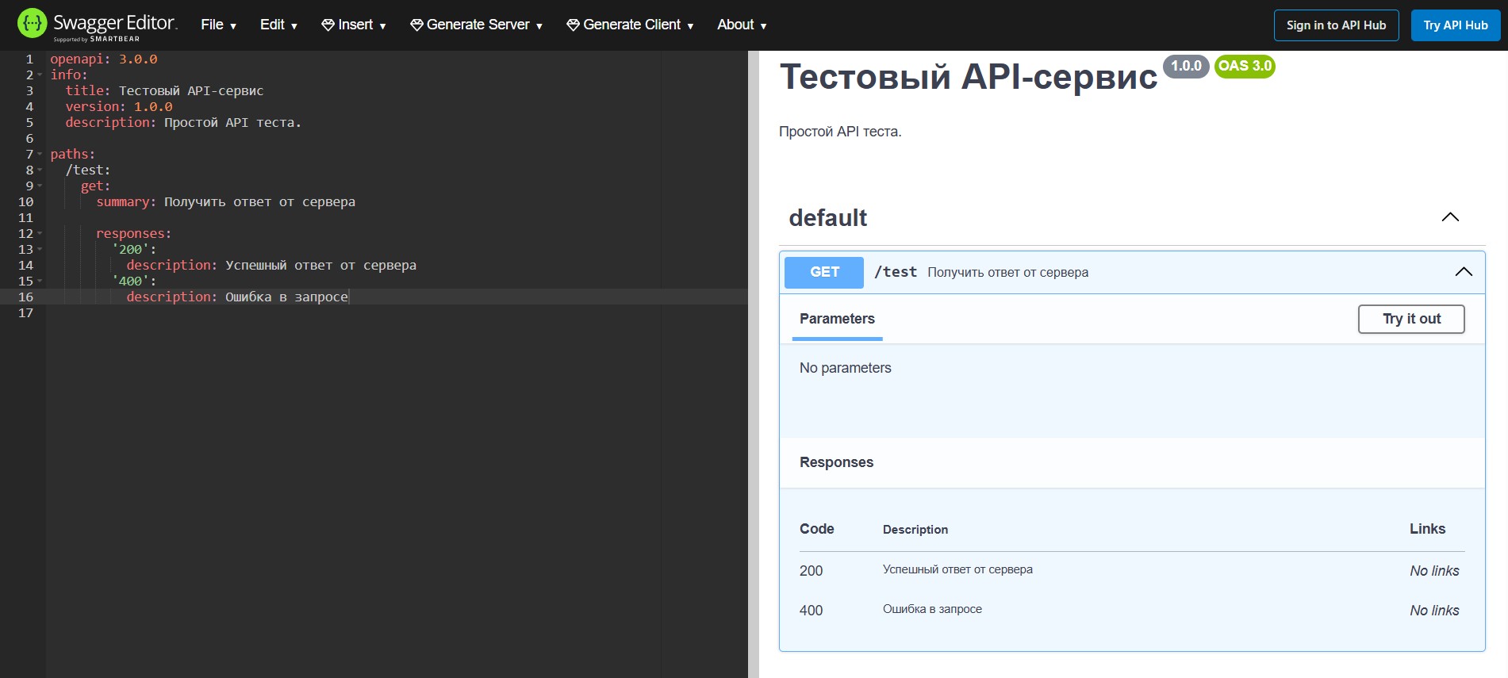The width and height of the screenshot is (1508, 678).
Task: Collapse the default tag section chevron
Action: [x=1450, y=217]
